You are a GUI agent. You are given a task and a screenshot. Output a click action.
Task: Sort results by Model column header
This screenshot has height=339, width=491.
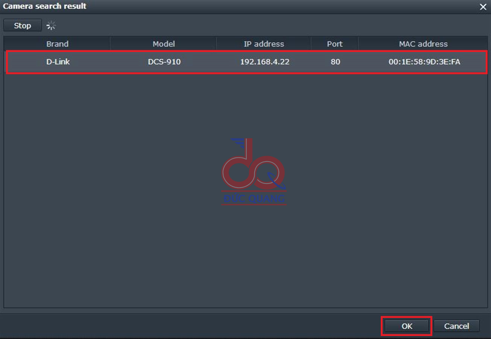click(164, 44)
